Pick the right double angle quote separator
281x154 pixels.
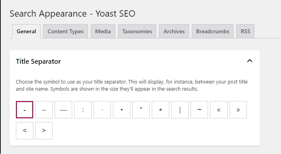point(238,110)
